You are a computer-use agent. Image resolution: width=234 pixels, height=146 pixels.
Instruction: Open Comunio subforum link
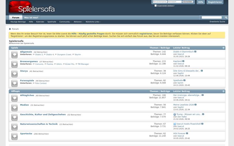pyautogui.click(x=39, y=64)
